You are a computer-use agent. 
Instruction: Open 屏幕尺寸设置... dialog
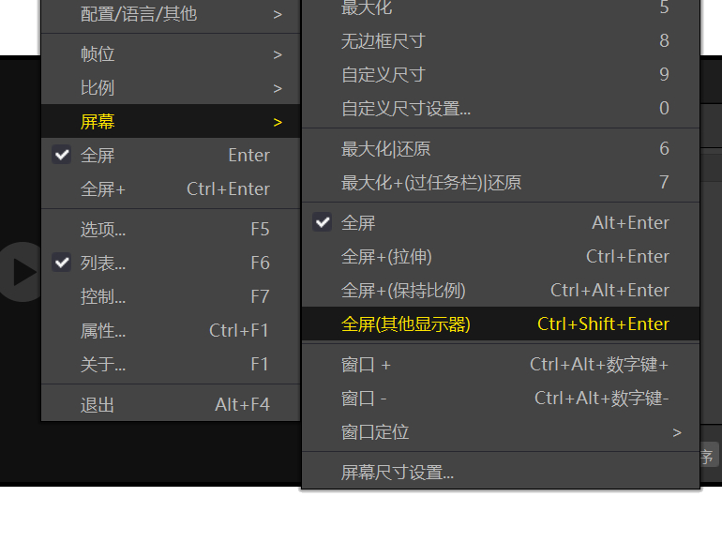point(501,472)
